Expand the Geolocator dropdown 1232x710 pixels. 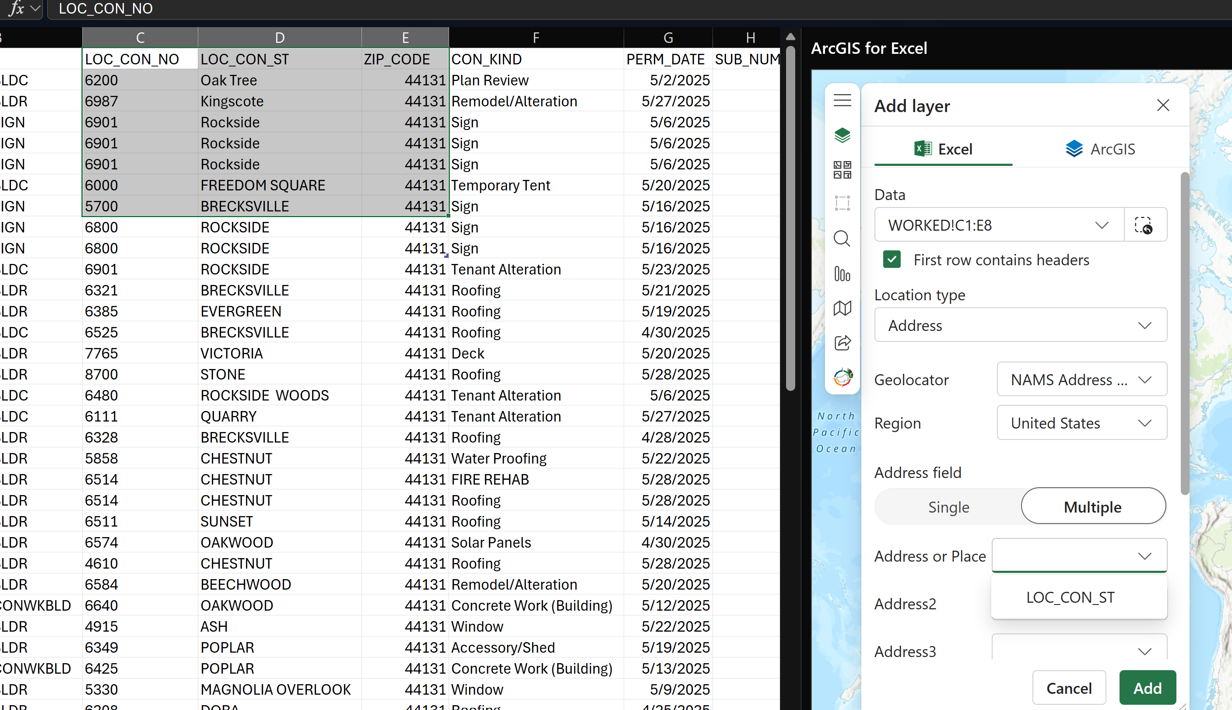pos(1081,380)
